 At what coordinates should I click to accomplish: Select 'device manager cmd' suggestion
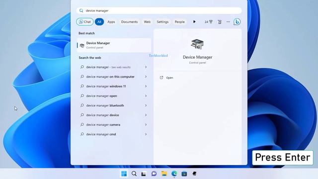pyautogui.click(x=113, y=134)
